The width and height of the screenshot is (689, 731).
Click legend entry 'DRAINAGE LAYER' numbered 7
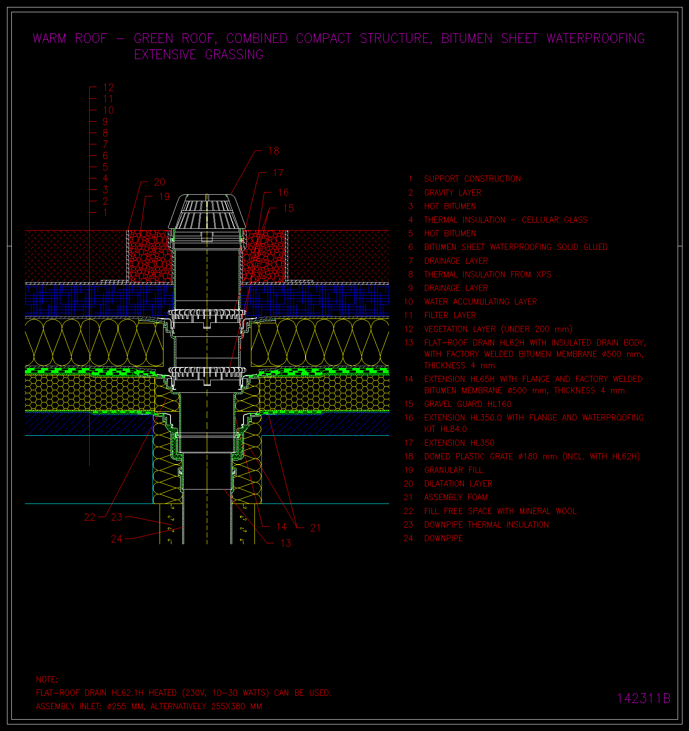point(456,261)
